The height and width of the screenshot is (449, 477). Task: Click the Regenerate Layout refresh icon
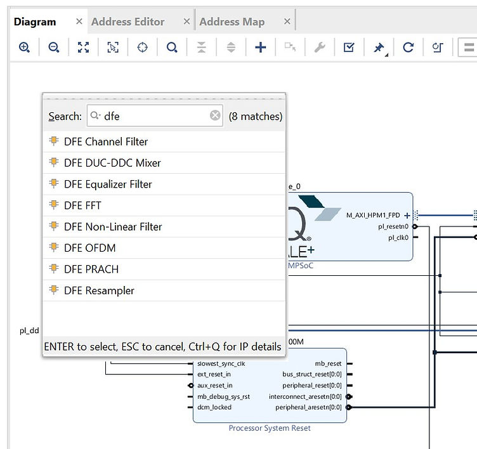click(x=408, y=48)
